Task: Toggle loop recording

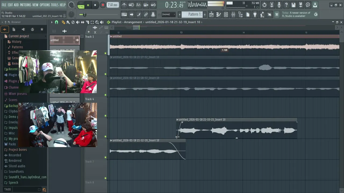Action: pyautogui.click(x=153, y=5)
